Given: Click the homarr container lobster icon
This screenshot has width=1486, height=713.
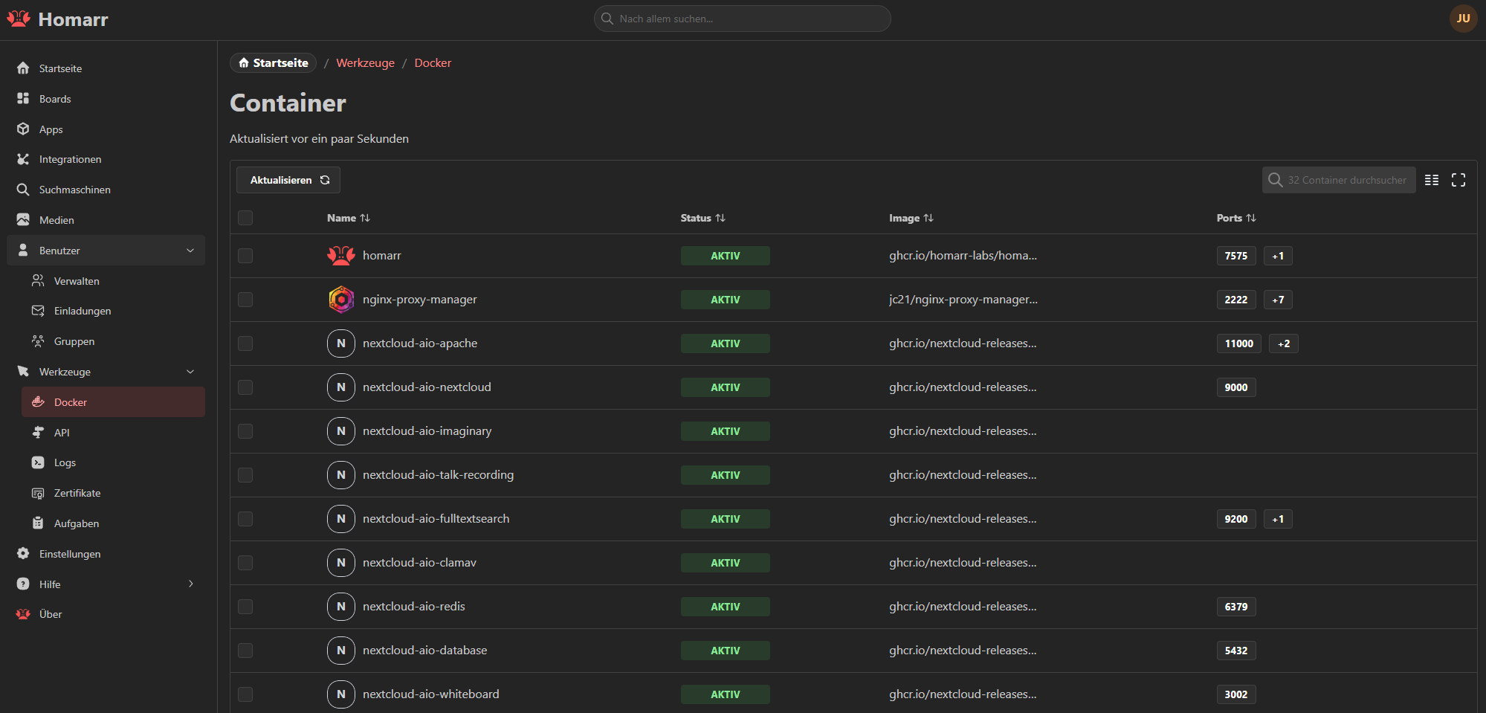Looking at the screenshot, I should point(341,256).
